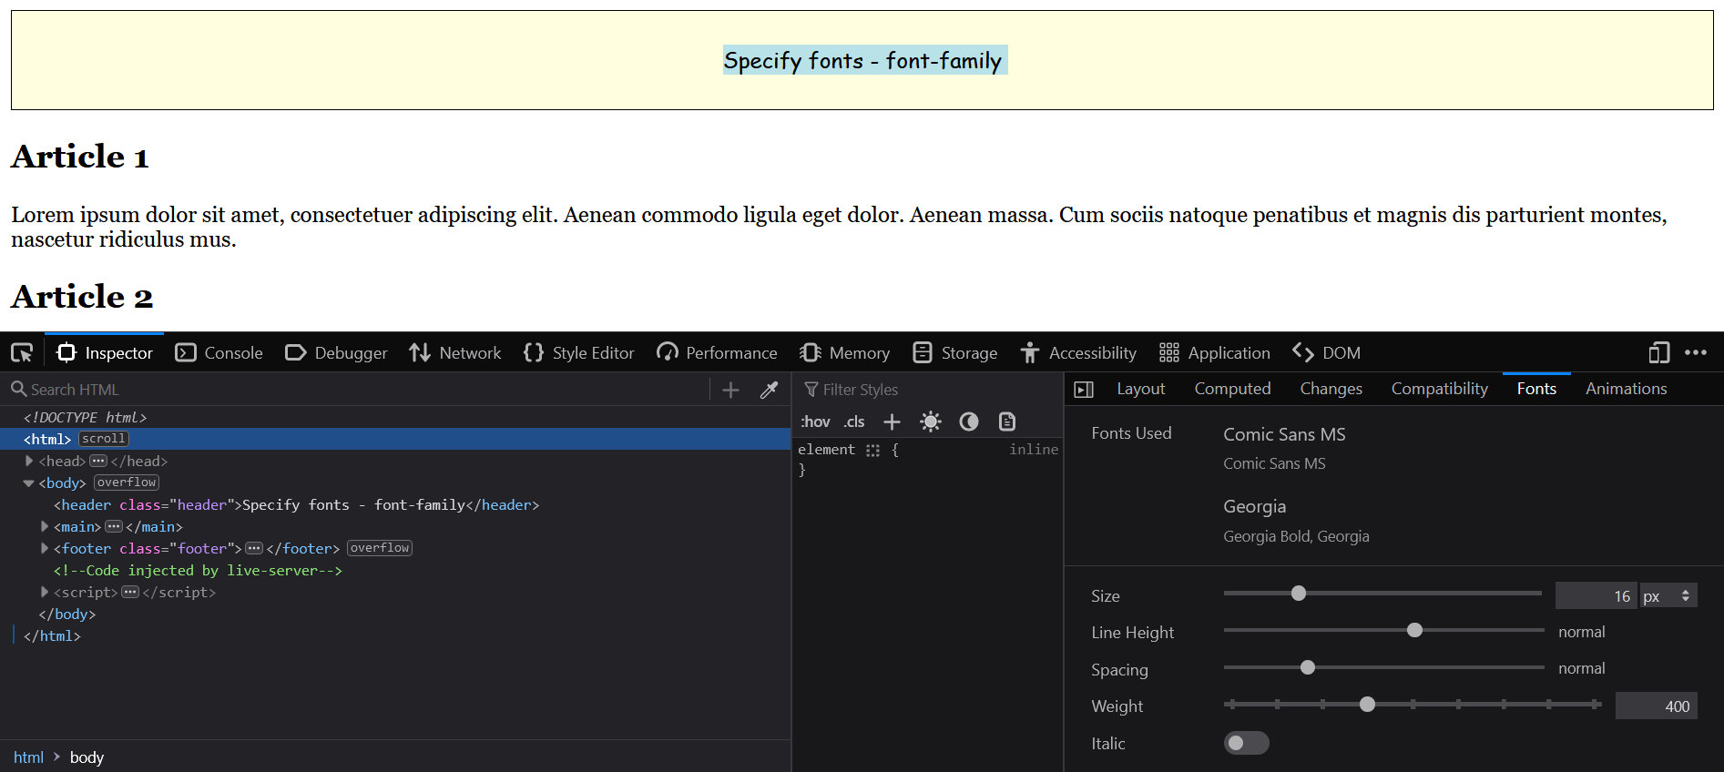The width and height of the screenshot is (1724, 772).
Task: Collapse the body element node
Action: pos(29,483)
